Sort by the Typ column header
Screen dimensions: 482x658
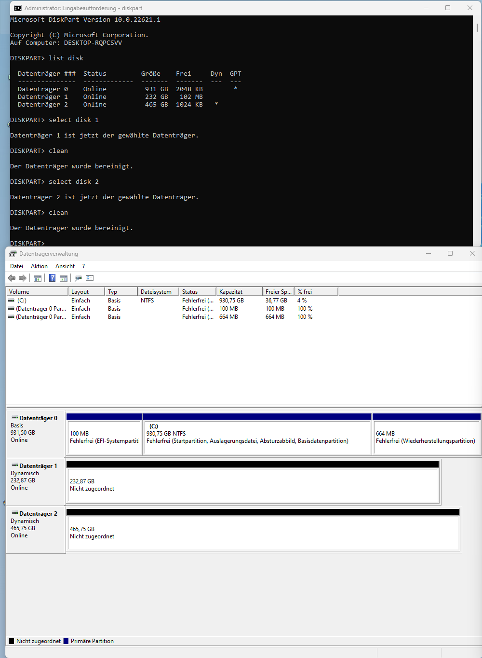coord(121,292)
